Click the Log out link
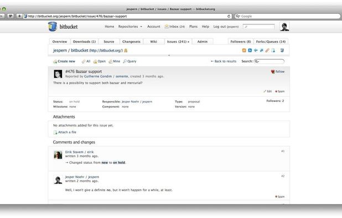342x218 pixels. pyautogui.click(x=226, y=27)
